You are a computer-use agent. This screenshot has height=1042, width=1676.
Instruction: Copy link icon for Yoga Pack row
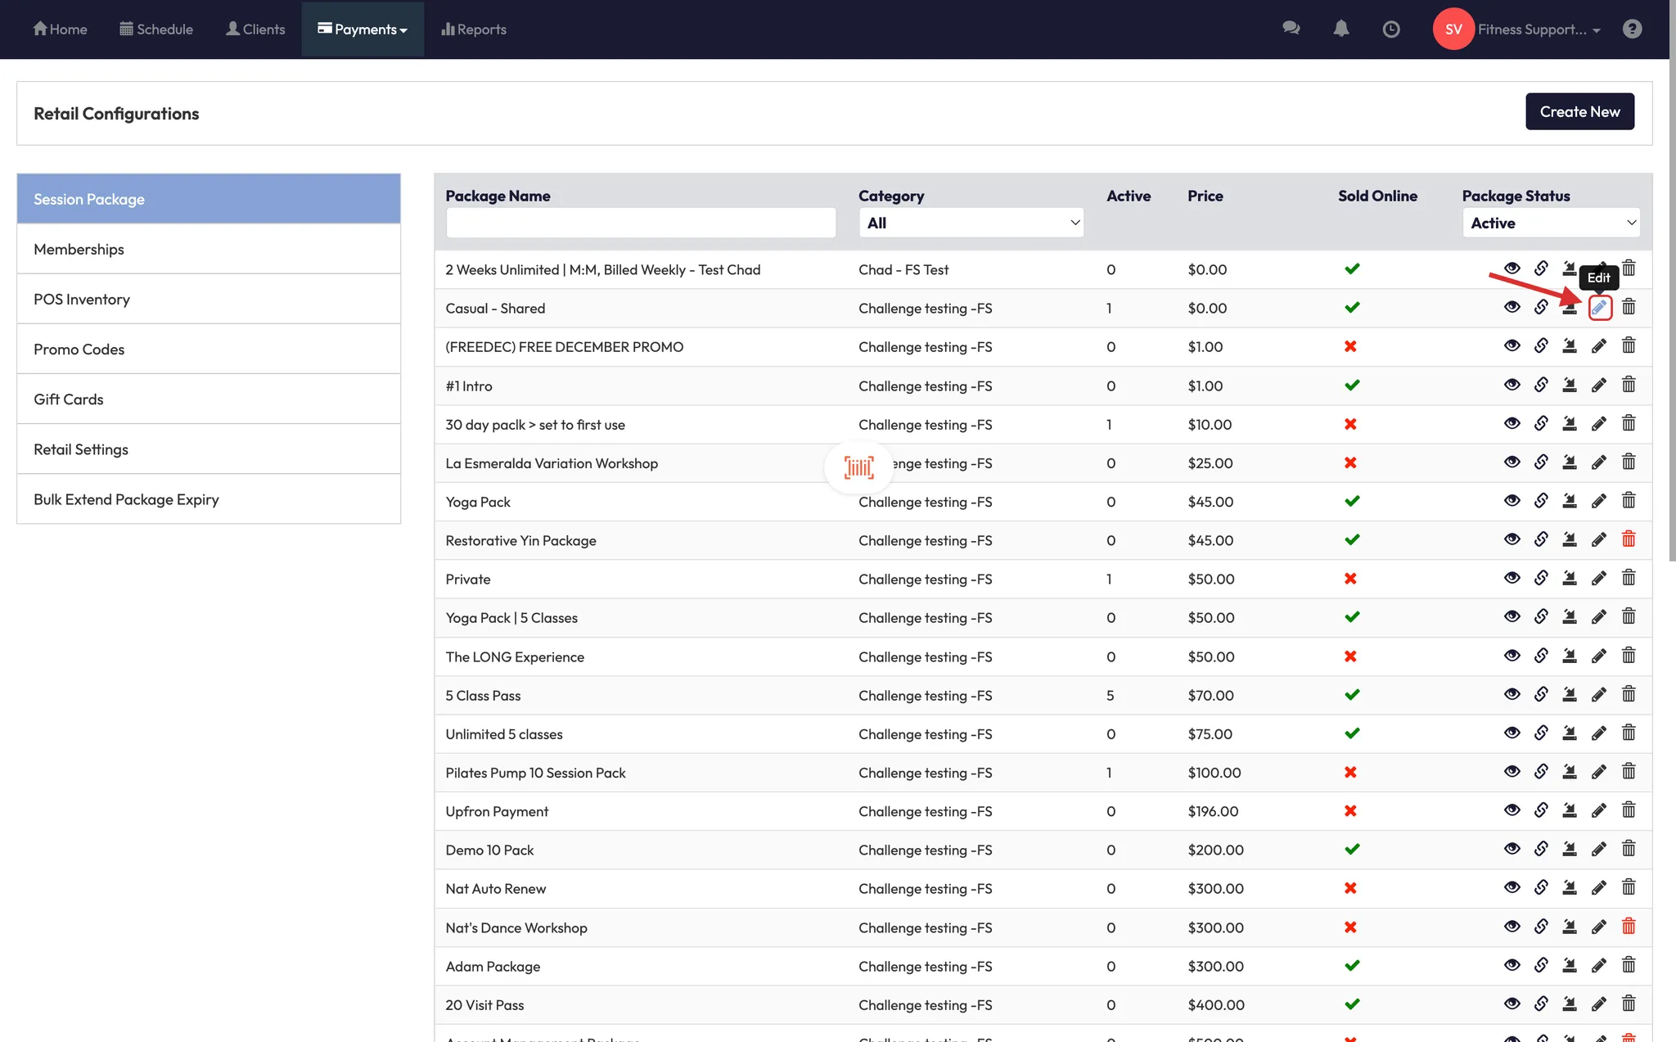tap(1541, 501)
